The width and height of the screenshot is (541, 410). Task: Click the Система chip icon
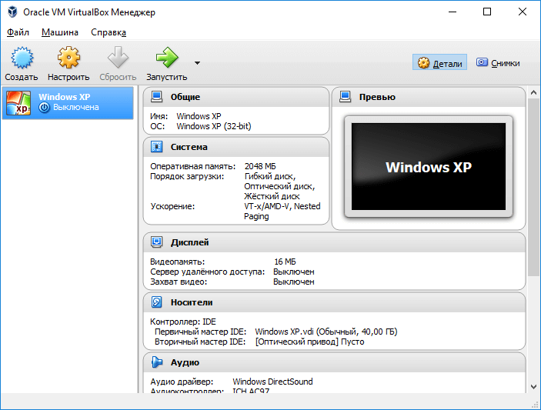pos(157,147)
